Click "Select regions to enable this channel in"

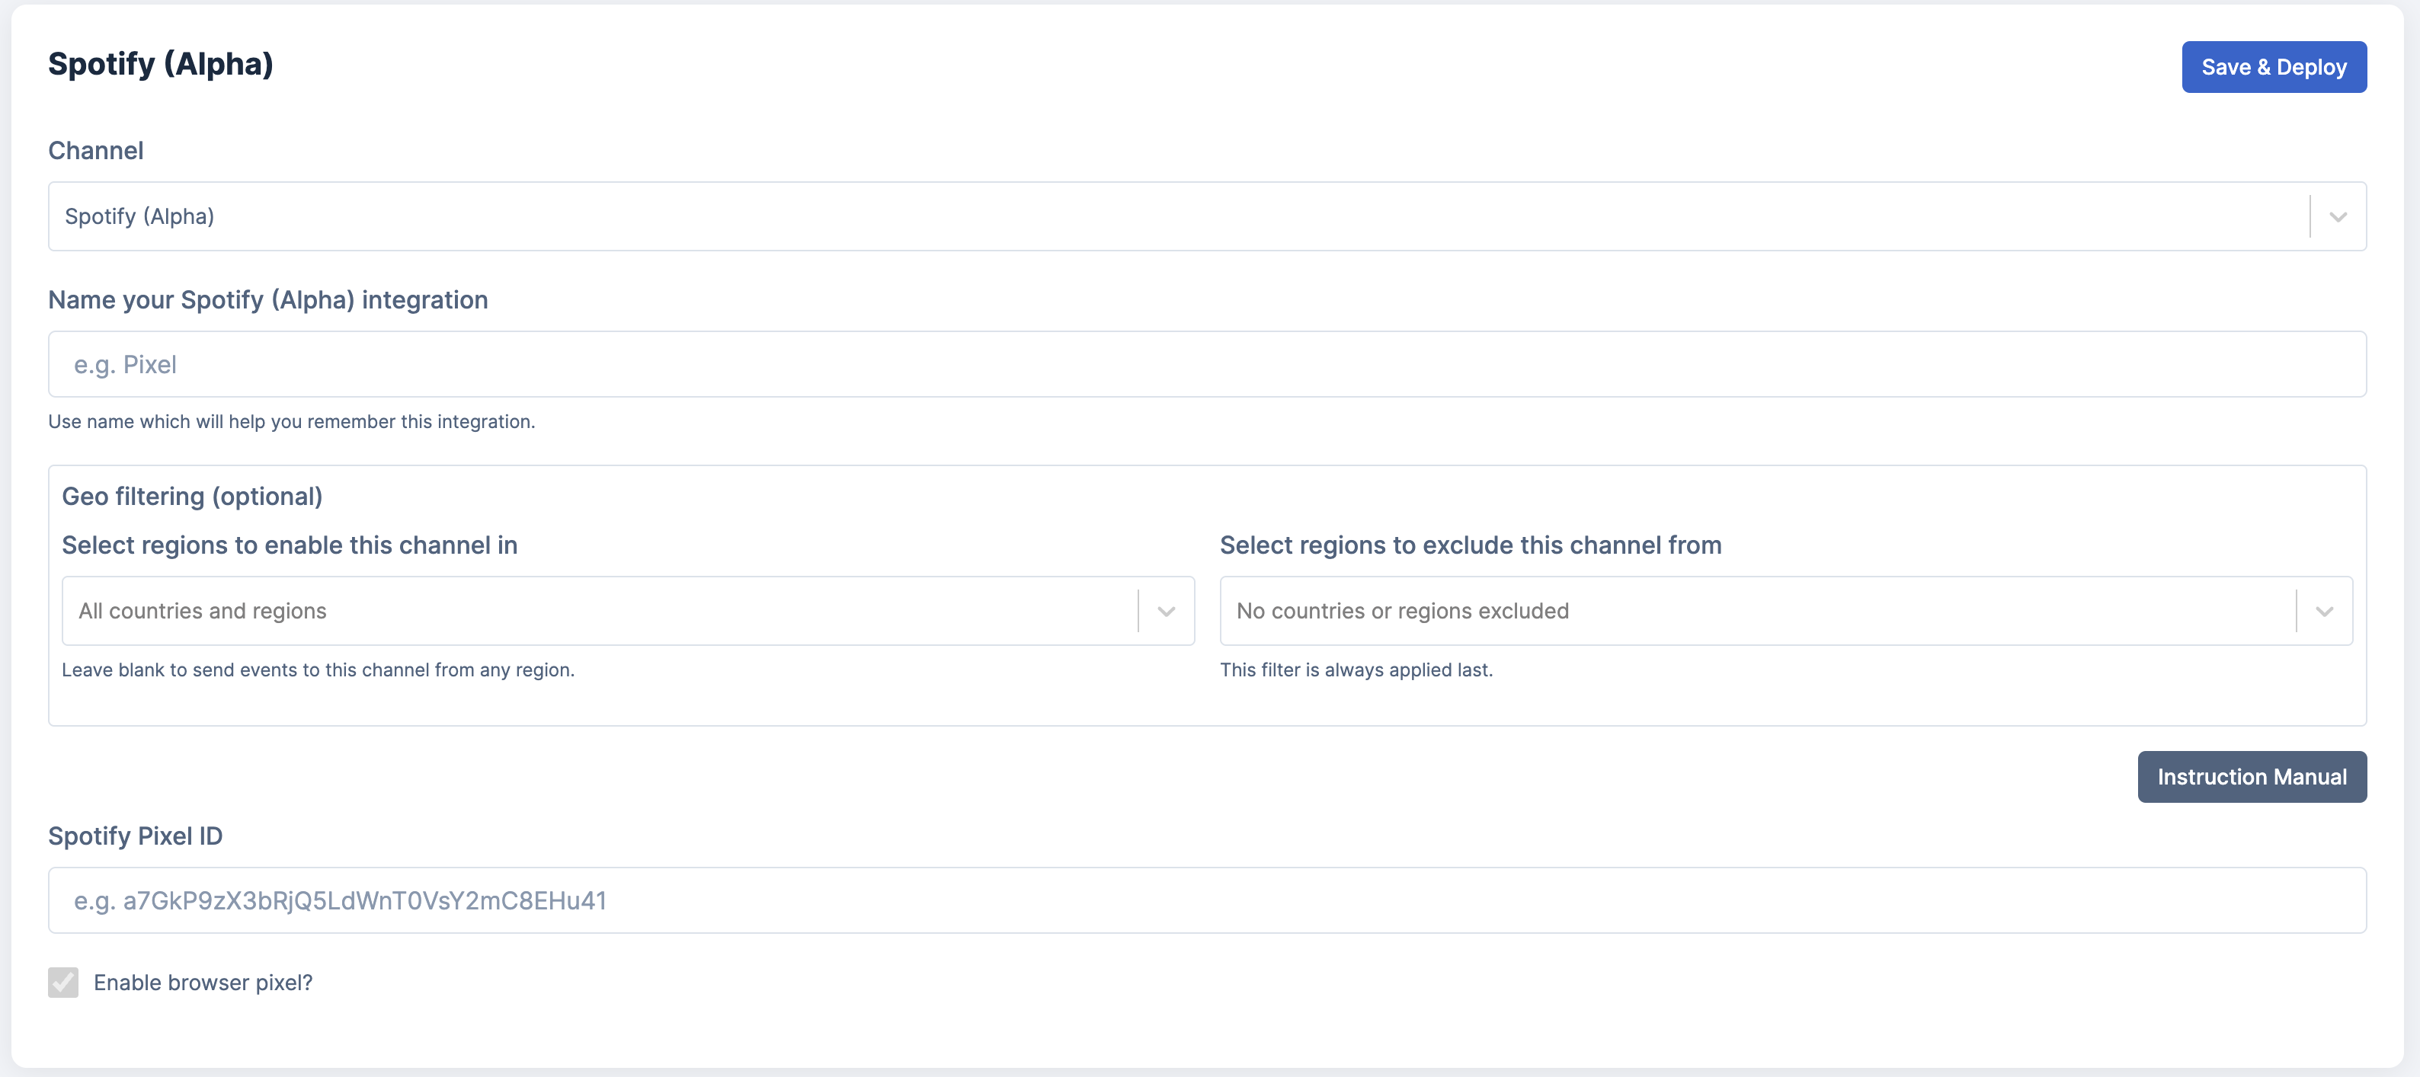290,545
